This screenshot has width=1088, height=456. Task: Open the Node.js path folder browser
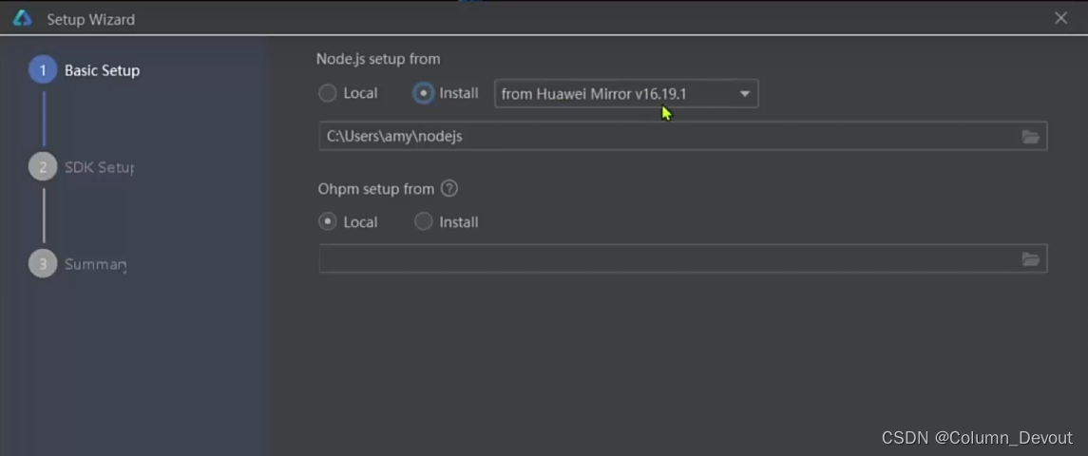1030,137
